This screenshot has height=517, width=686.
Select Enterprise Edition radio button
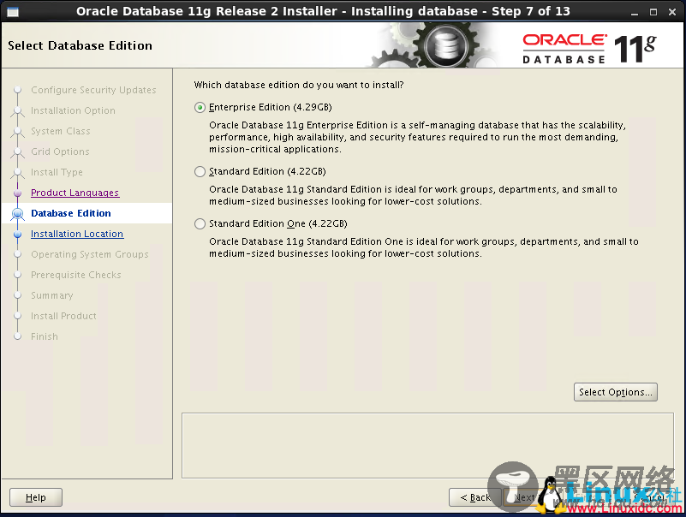[x=200, y=108]
